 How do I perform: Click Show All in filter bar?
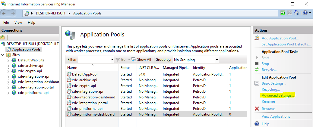141,60
